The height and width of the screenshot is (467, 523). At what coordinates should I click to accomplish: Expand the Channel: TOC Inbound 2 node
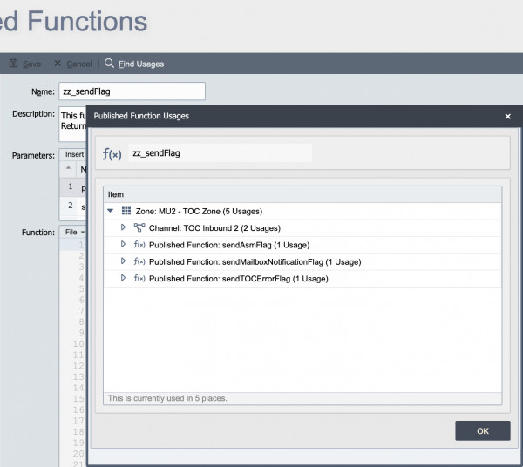tap(123, 227)
